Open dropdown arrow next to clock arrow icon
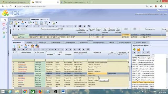 (x=33, y=23)
